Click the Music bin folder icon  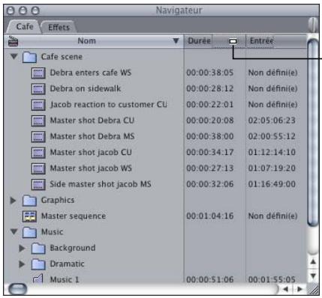[29, 232]
